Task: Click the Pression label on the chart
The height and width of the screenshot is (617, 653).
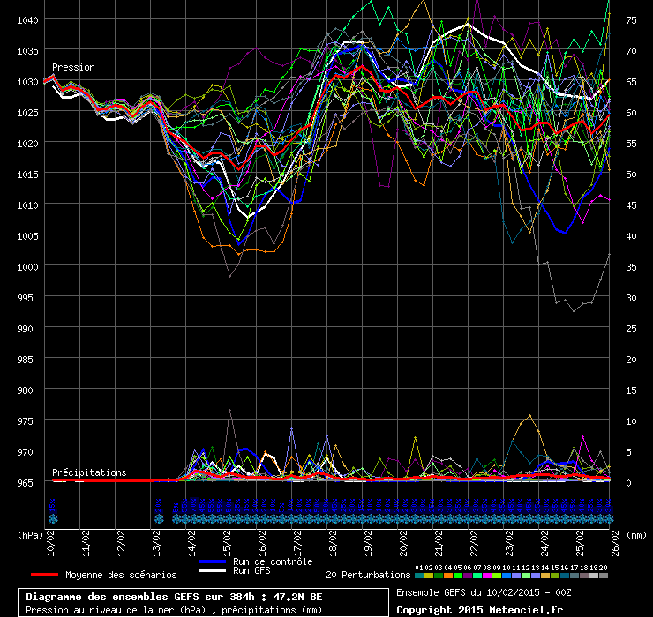Action: [73, 67]
